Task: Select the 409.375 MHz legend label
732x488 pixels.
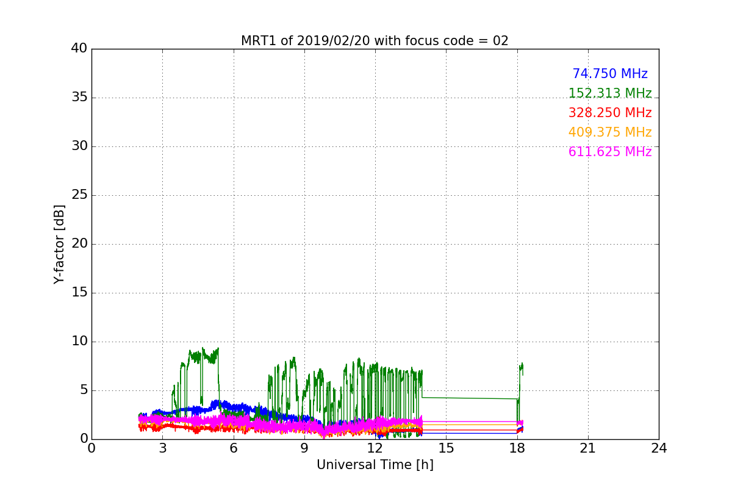Action: (610, 132)
